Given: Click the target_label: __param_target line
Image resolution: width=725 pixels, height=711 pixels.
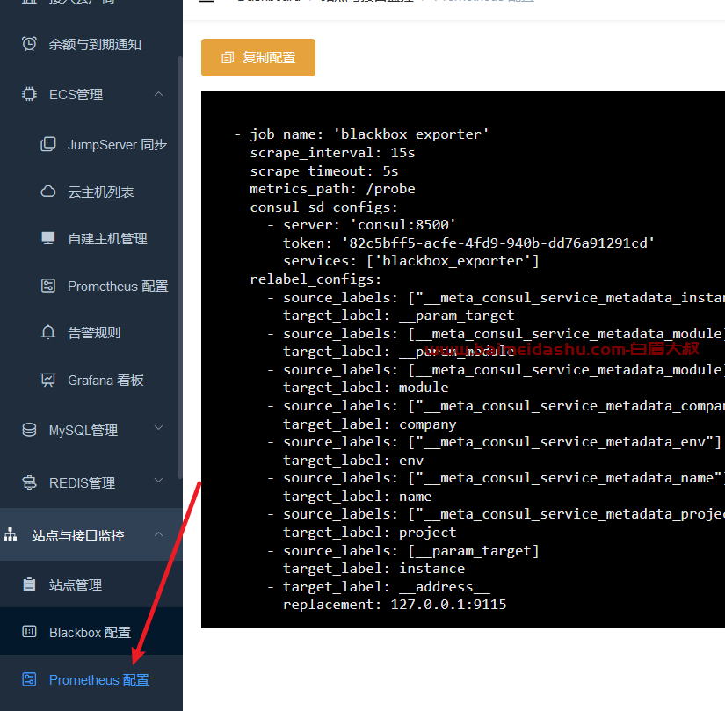Looking at the screenshot, I should click(399, 316).
